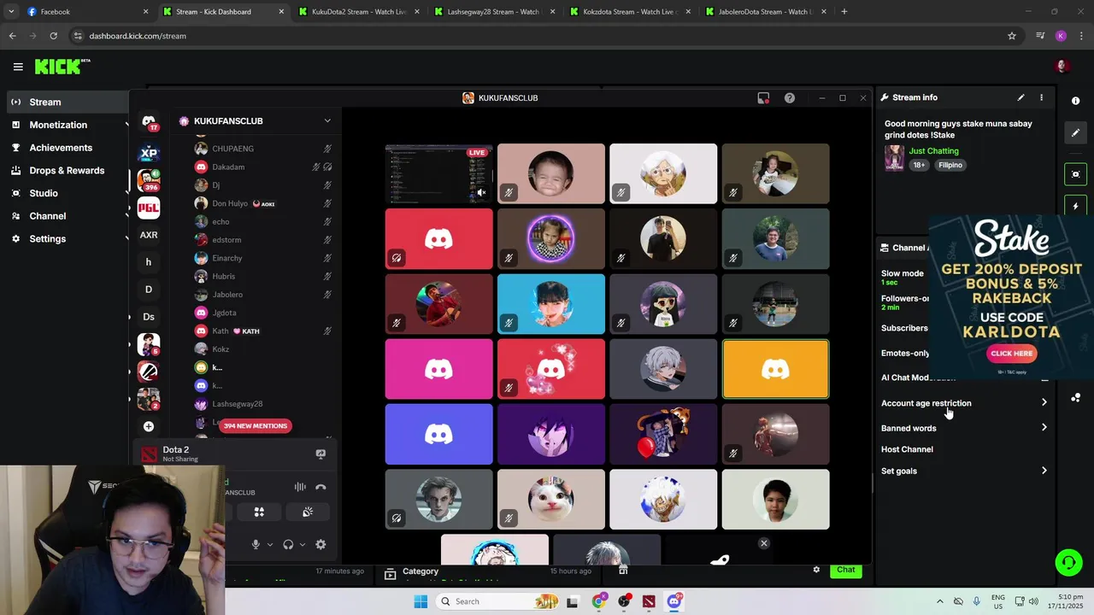The height and width of the screenshot is (615, 1094).
Task: Add a server with the plus icon
Action: click(149, 426)
